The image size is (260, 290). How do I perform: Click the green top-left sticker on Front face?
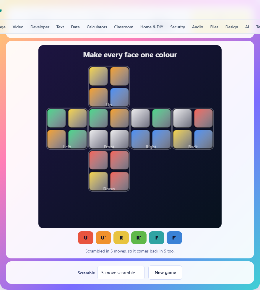click(x=98, y=118)
